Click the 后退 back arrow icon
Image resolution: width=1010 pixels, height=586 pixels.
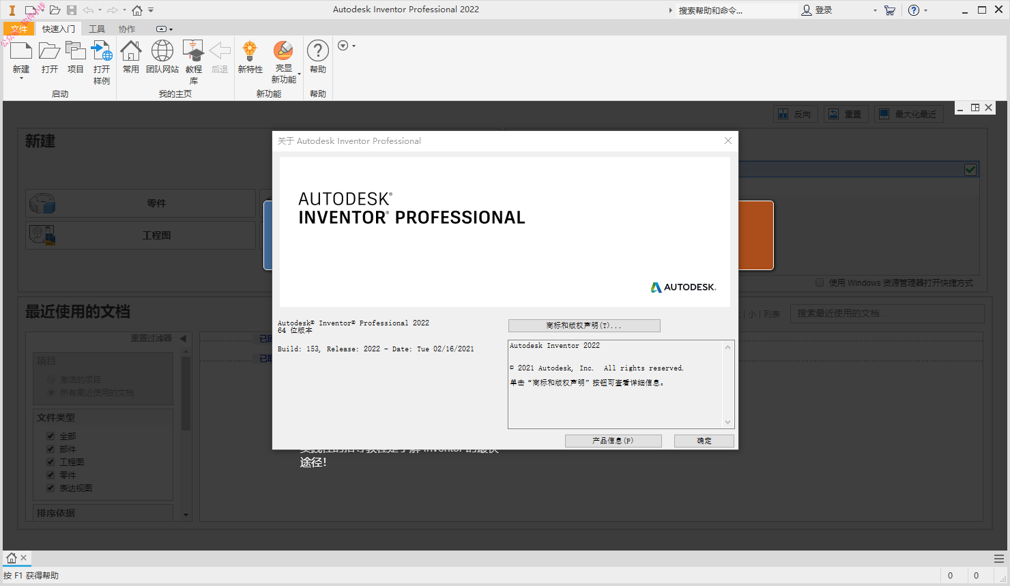220,50
